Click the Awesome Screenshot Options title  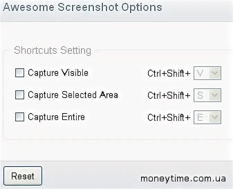(x=83, y=7)
